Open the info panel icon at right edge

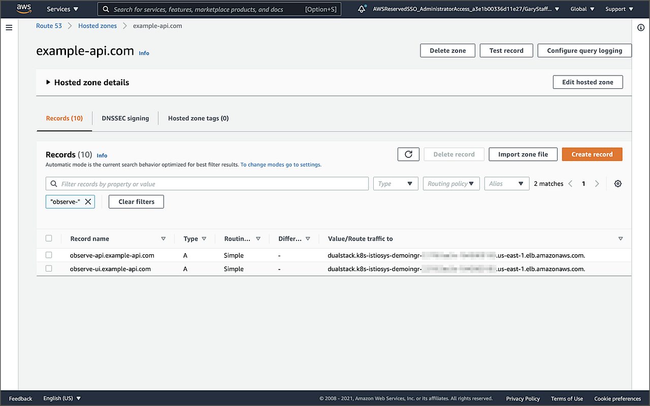(641, 27)
